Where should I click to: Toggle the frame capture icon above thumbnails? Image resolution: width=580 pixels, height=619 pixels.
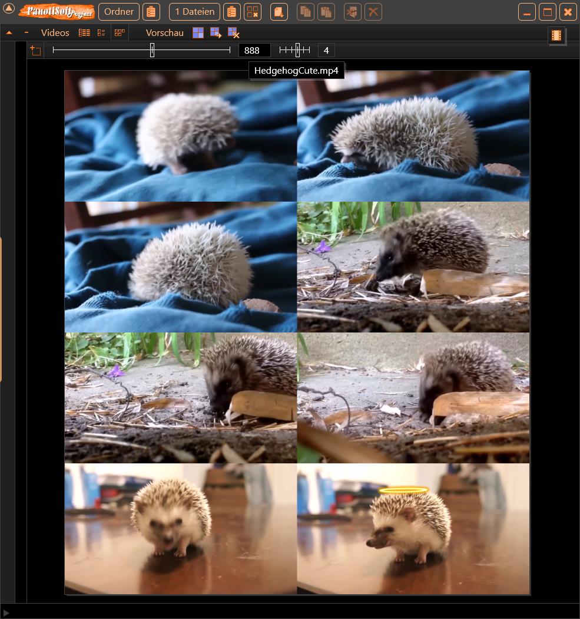pyautogui.click(x=35, y=50)
